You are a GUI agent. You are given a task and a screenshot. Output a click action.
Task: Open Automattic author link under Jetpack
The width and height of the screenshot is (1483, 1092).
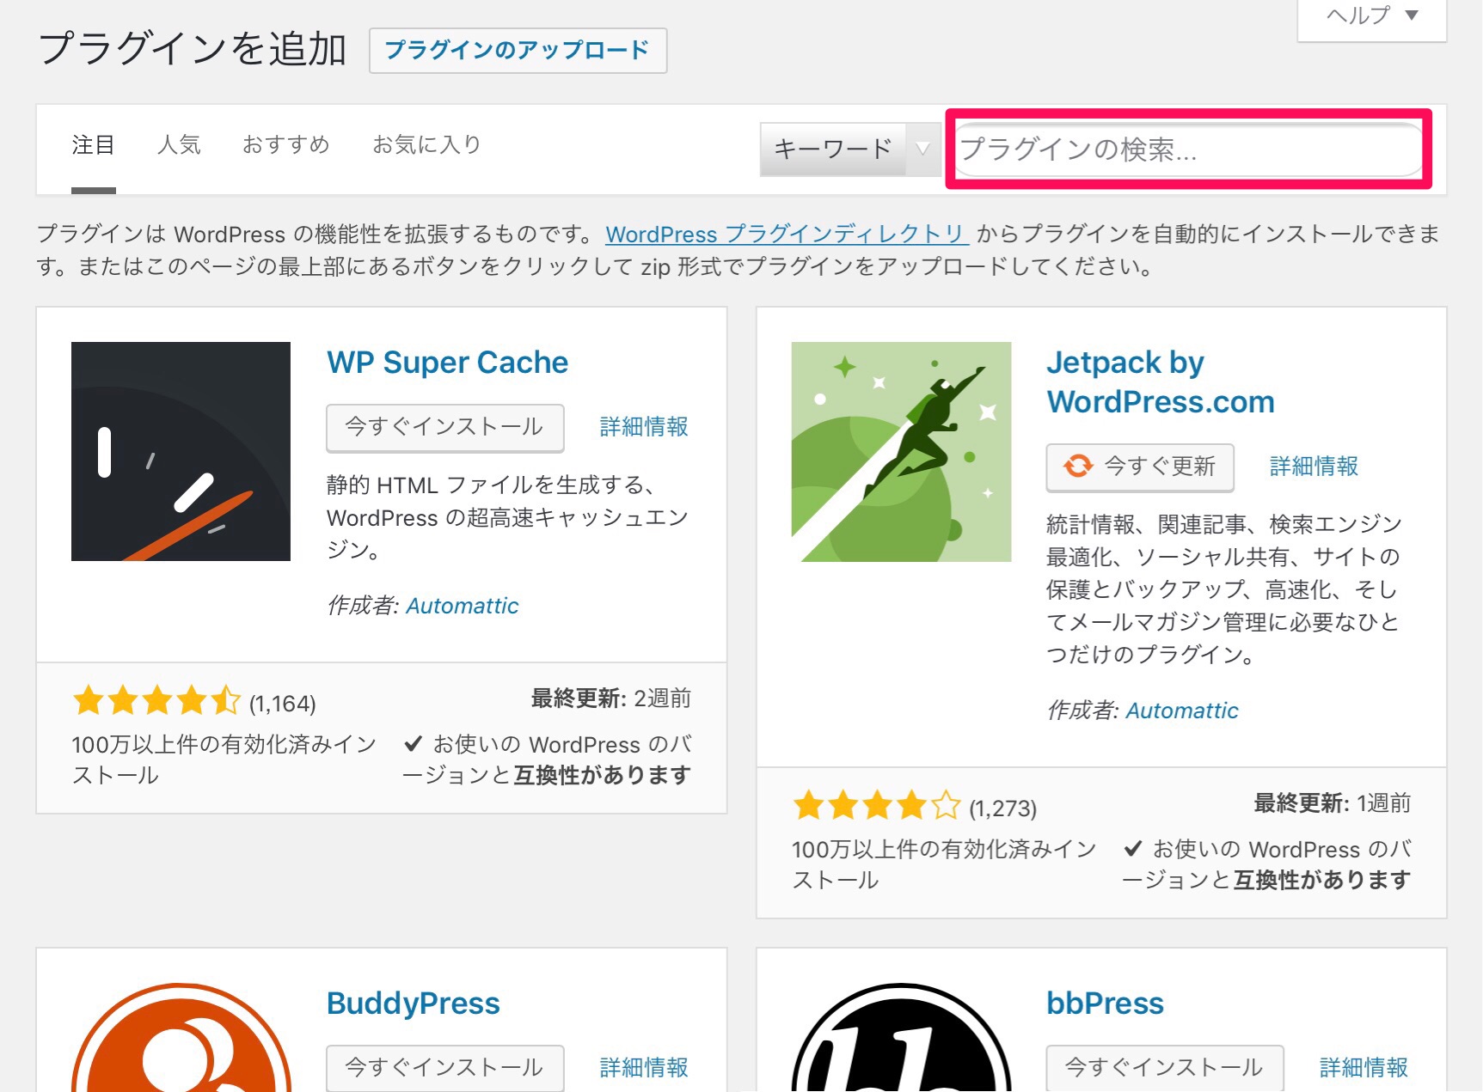tap(1182, 711)
